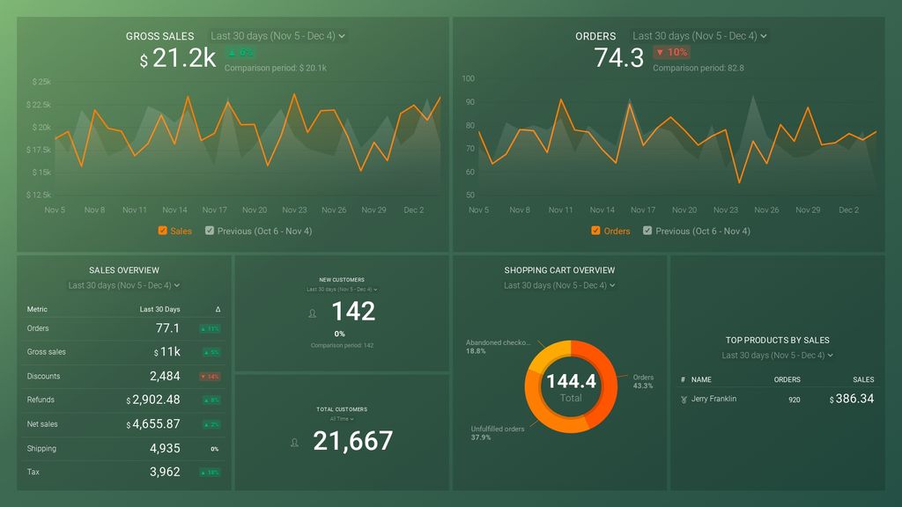The width and height of the screenshot is (902, 507).
Task: Click the GROSS SALES widget title
Action: pyautogui.click(x=160, y=36)
